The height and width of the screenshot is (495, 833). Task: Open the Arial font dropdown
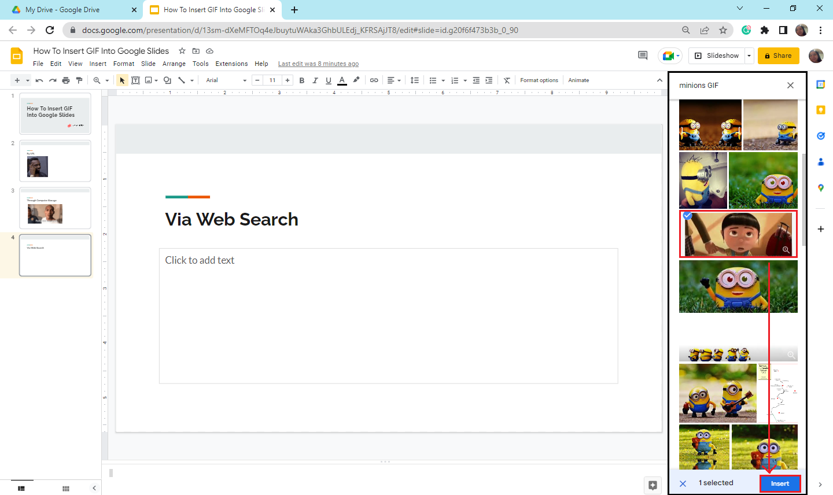pos(226,80)
